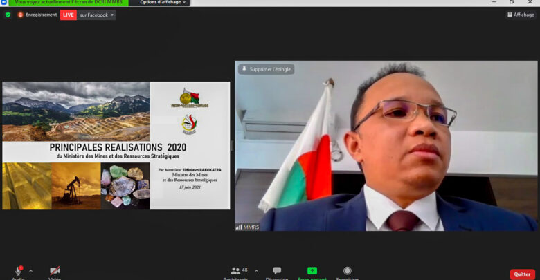The width and height of the screenshot is (540, 280).
Task: Click the Enregistrement recording indicator
Action: (37, 15)
